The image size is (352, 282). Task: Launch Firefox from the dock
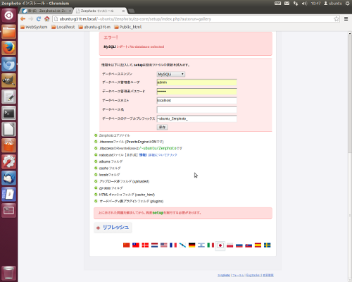[9, 48]
